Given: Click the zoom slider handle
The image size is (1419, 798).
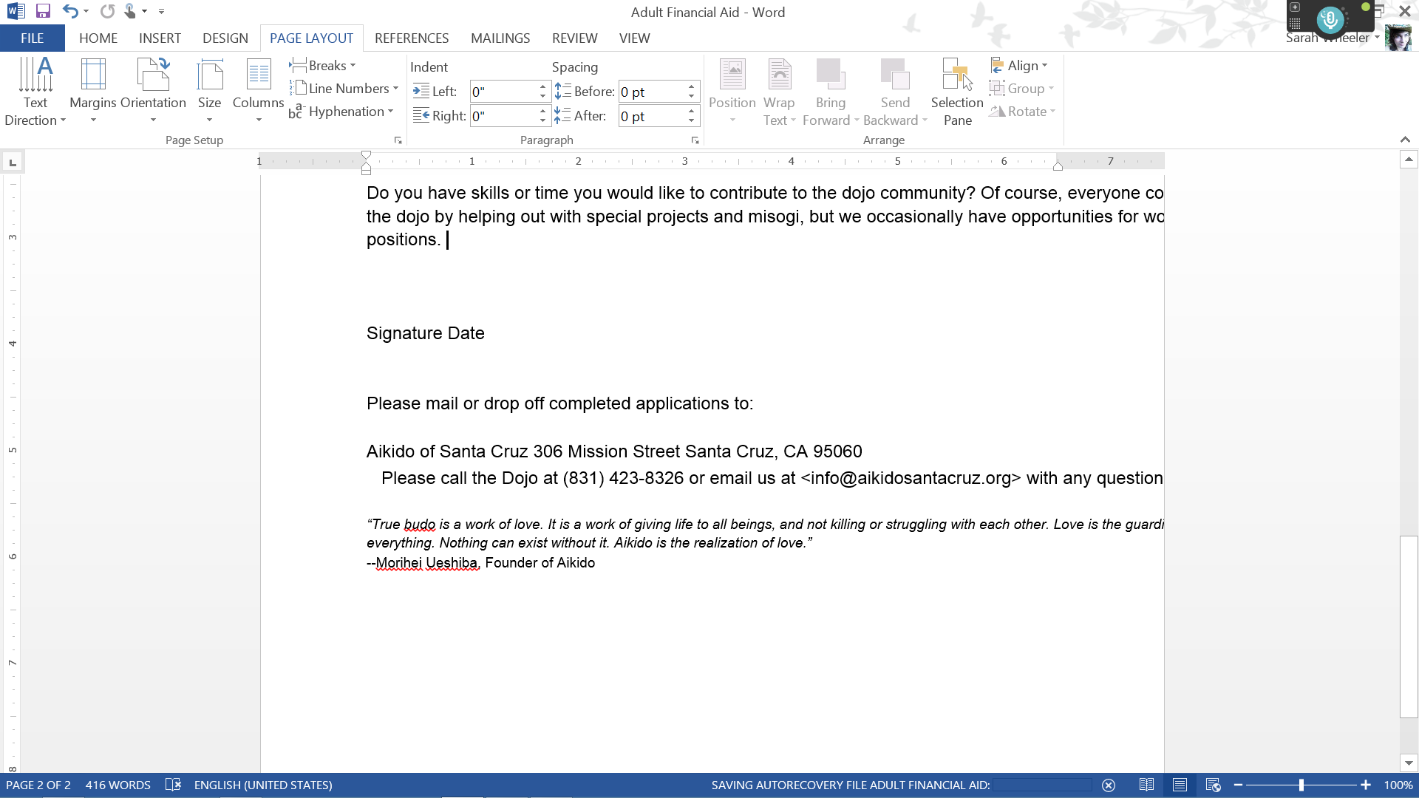Looking at the screenshot, I should click(1301, 785).
